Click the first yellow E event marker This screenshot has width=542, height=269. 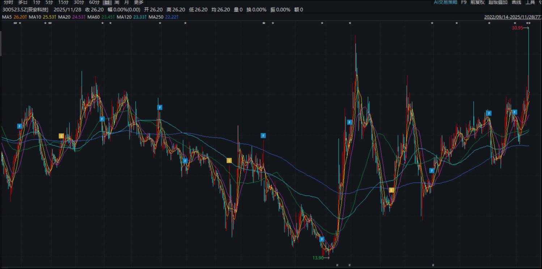[x=61, y=136]
